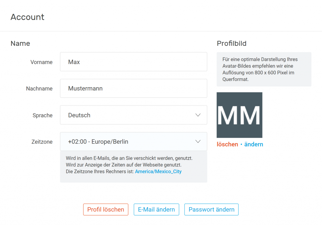
Task: Click the Account page heading
Action: click(27, 17)
